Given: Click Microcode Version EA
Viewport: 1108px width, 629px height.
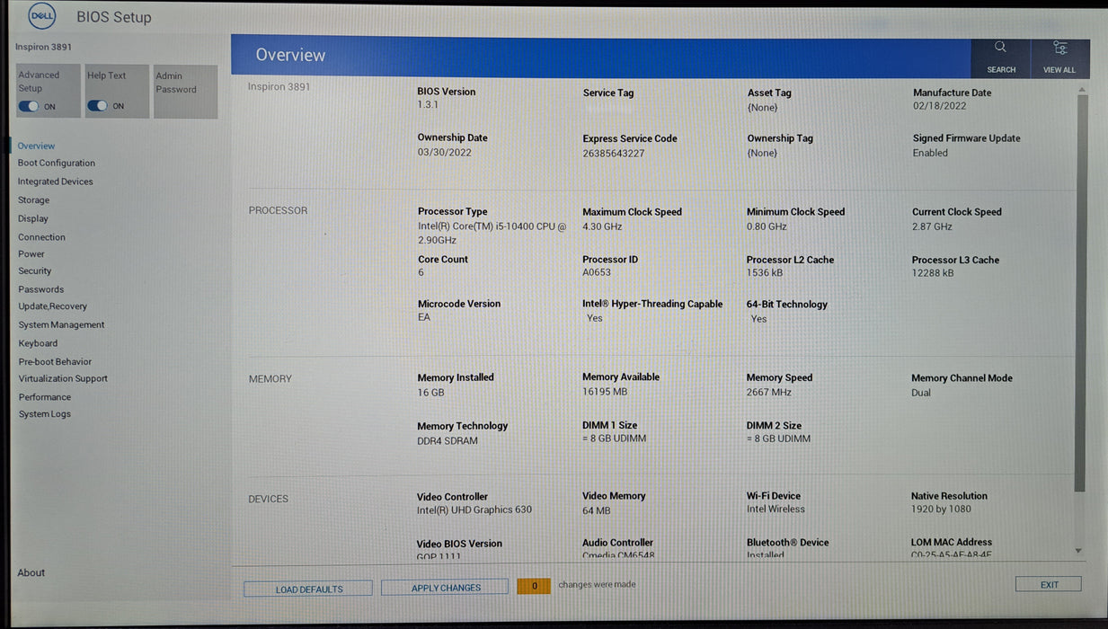Looking at the screenshot, I should [424, 317].
